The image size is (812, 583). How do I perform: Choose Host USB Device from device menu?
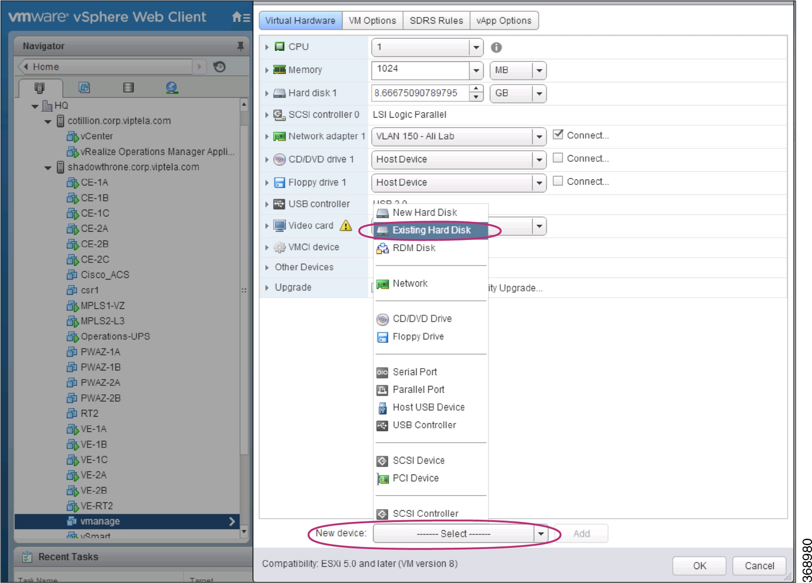(431, 408)
